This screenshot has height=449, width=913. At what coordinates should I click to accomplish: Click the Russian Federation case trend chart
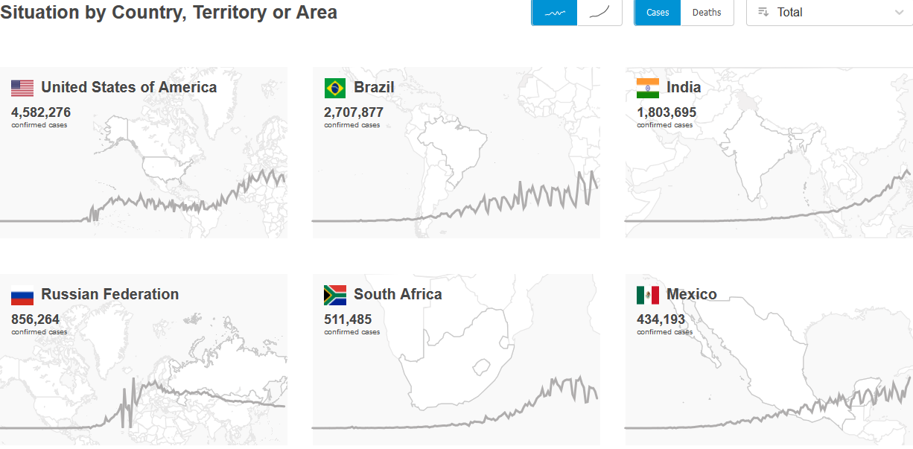coord(143,403)
